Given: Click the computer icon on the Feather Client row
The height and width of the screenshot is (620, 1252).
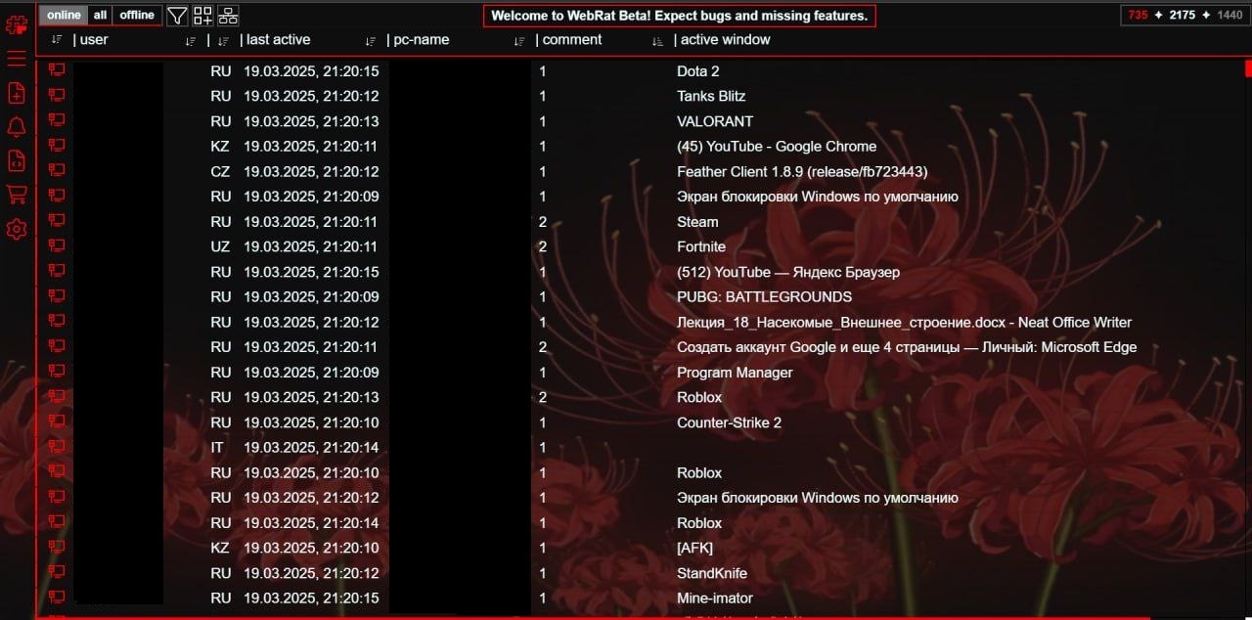Looking at the screenshot, I should 57,171.
